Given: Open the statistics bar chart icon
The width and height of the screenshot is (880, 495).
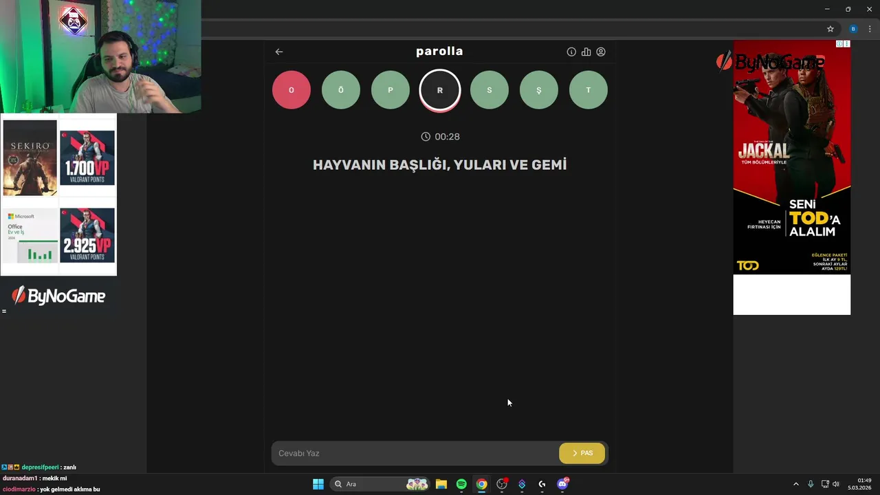Looking at the screenshot, I should (586, 52).
